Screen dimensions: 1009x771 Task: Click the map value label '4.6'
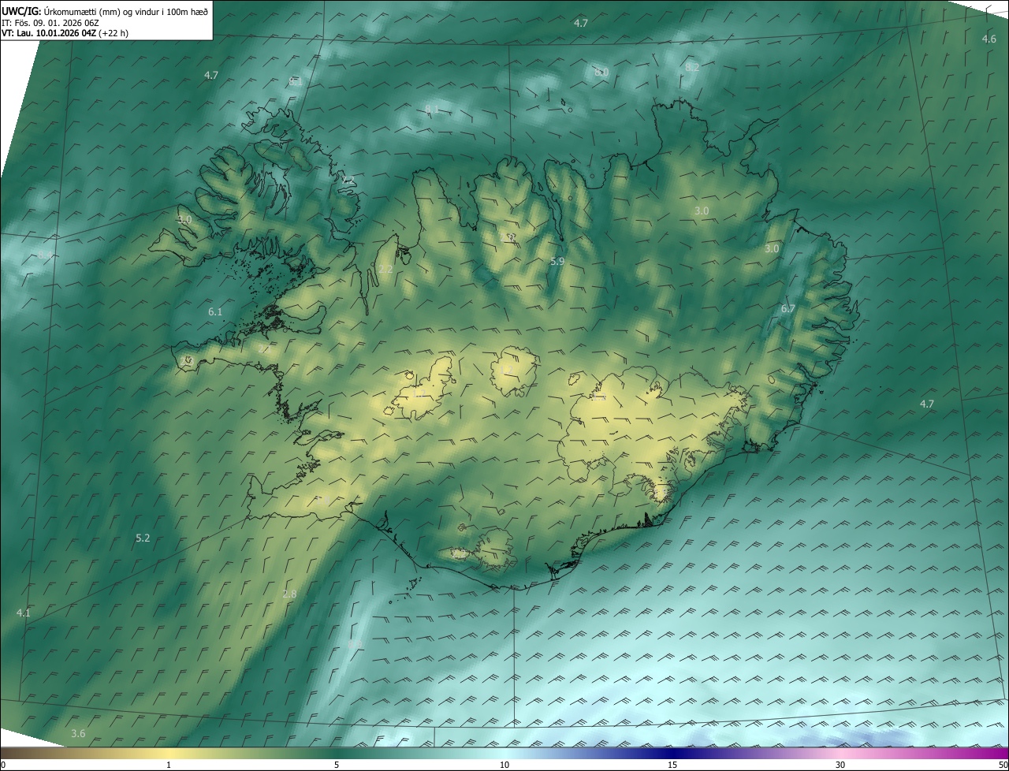click(x=989, y=39)
